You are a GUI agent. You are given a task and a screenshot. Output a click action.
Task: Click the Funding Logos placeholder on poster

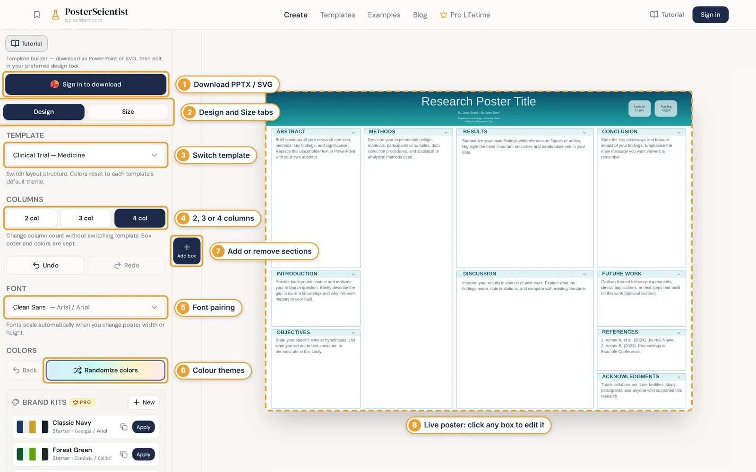pyautogui.click(x=666, y=109)
